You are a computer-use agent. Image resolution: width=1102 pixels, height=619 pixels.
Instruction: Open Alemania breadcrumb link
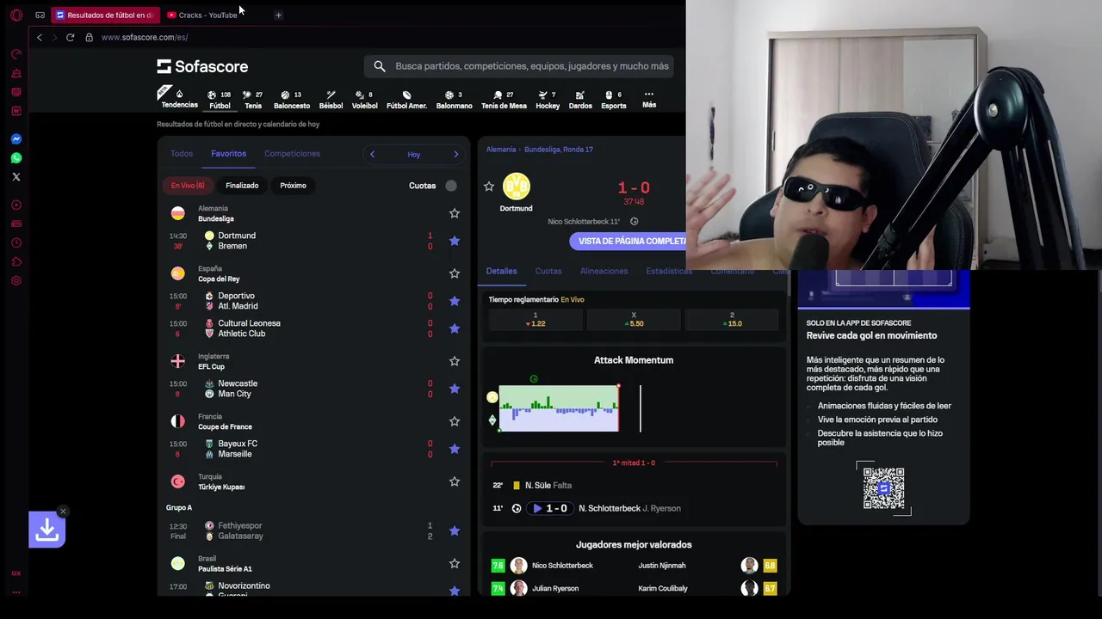(x=501, y=150)
